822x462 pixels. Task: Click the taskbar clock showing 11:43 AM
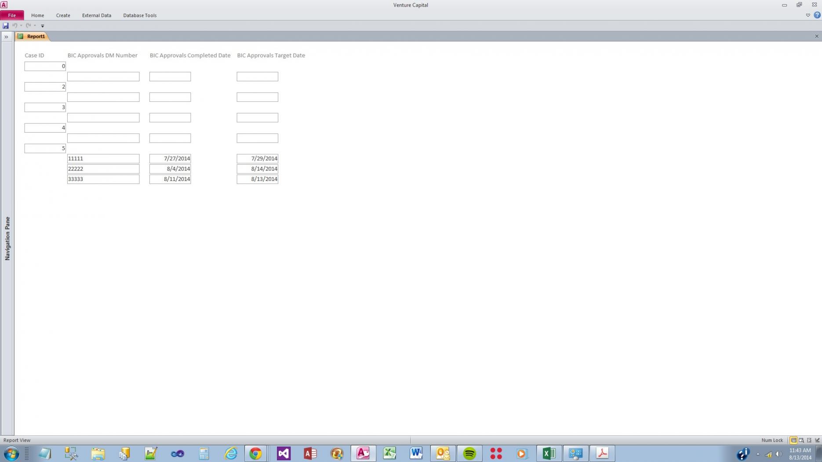pyautogui.click(x=800, y=454)
